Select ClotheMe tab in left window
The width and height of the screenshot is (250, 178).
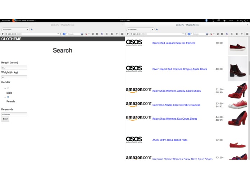(x=15, y=30)
